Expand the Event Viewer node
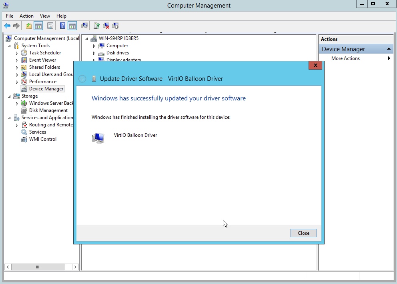This screenshot has height=284, width=397. click(x=17, y=60)
